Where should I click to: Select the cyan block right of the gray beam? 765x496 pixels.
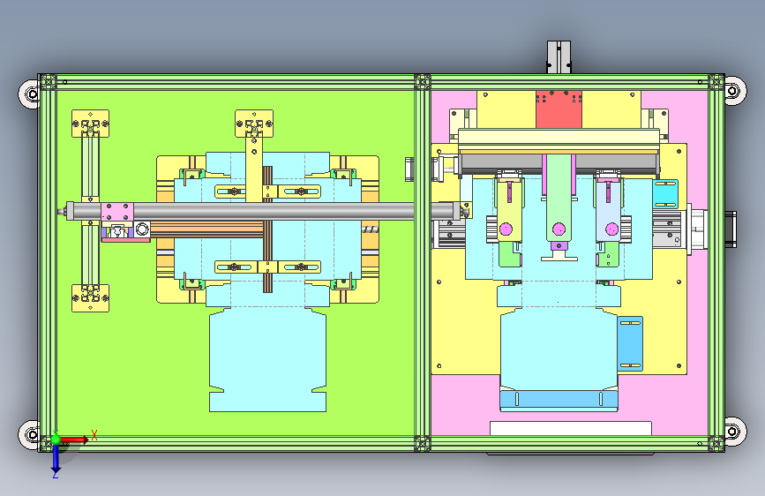(665, 193)
